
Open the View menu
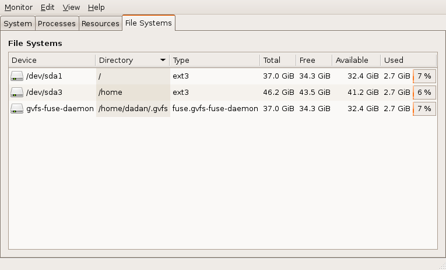point(71,8)
